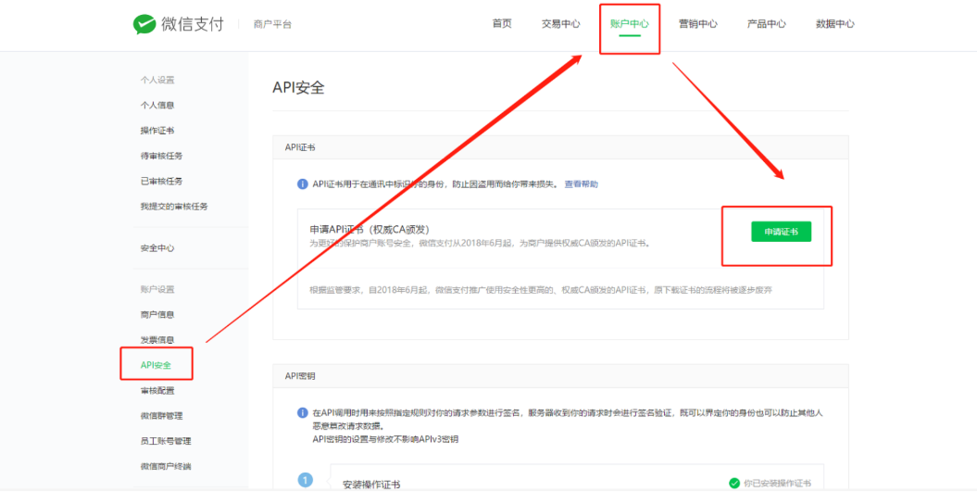The height and width of the screenshot is (492, 977).
Task: Click the text API密钥的设置与修改不影响APIv3密钥
Action: [x=385, y=439]
